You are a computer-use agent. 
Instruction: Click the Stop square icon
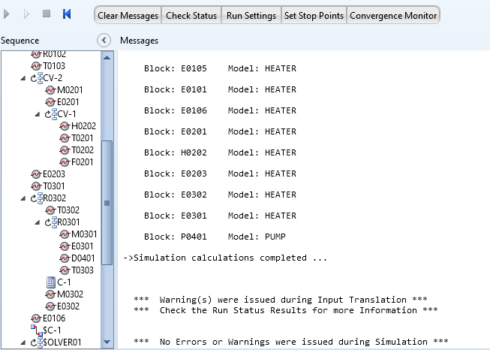click(x=47, y=14)
